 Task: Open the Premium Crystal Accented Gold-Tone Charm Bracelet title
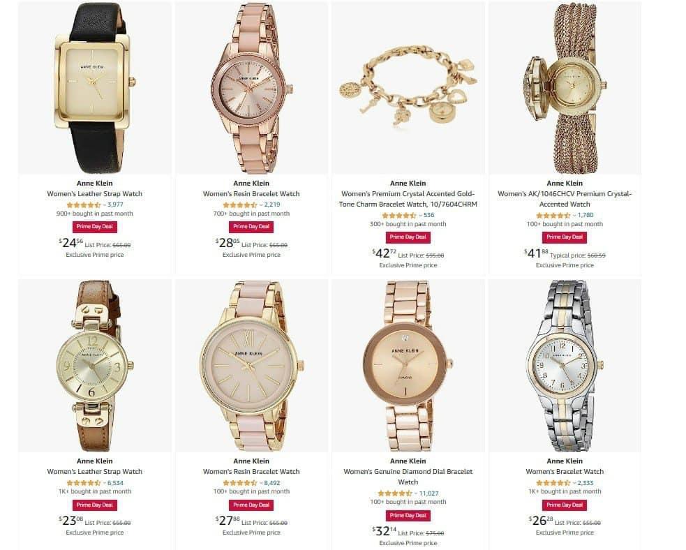click(x=408, y=199)
